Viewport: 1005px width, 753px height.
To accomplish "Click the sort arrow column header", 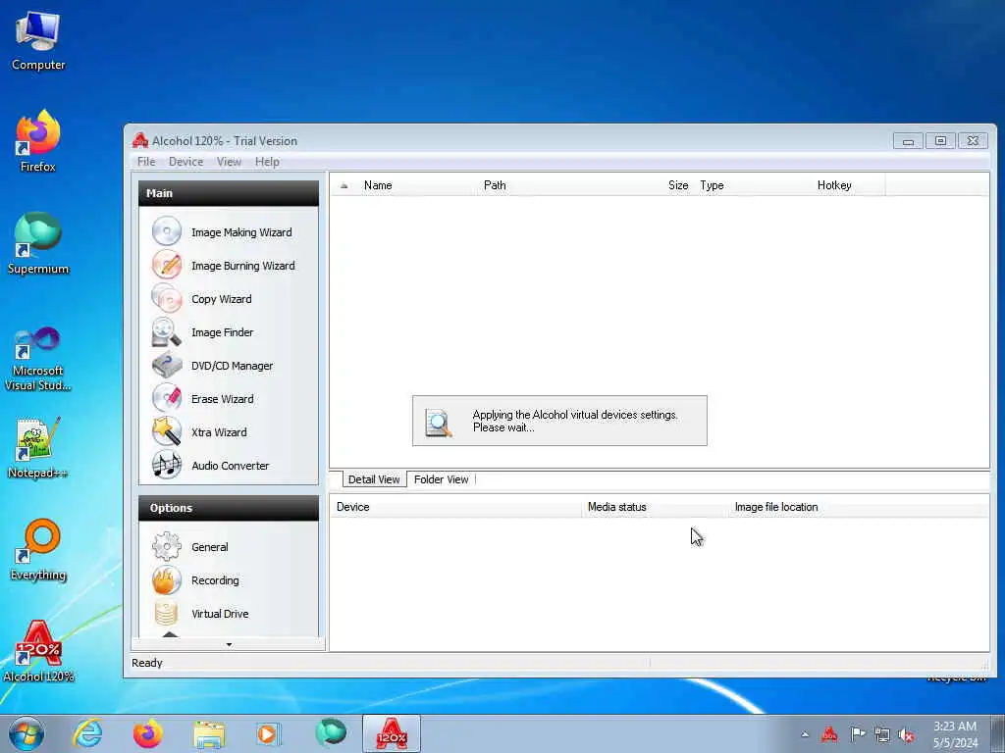I will (x=344, y=185).
